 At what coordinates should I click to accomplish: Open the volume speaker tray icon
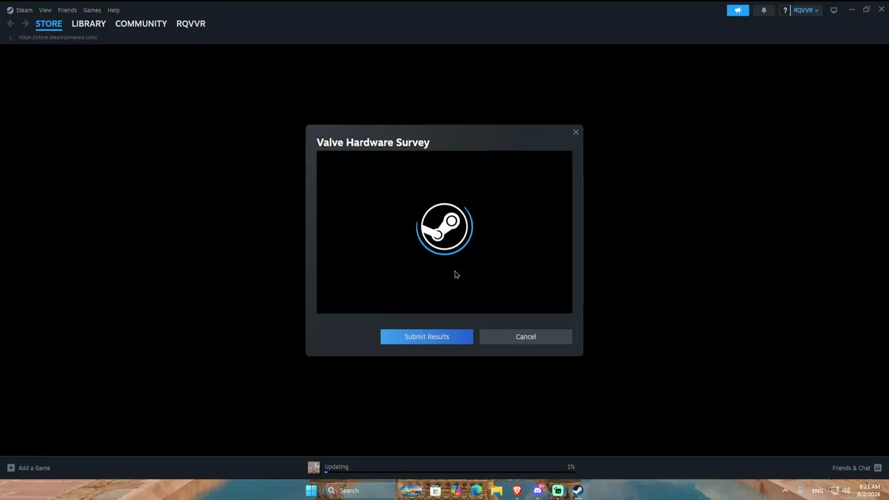tap(846, 491)
